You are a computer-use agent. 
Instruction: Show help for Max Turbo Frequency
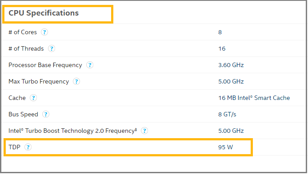76,81
